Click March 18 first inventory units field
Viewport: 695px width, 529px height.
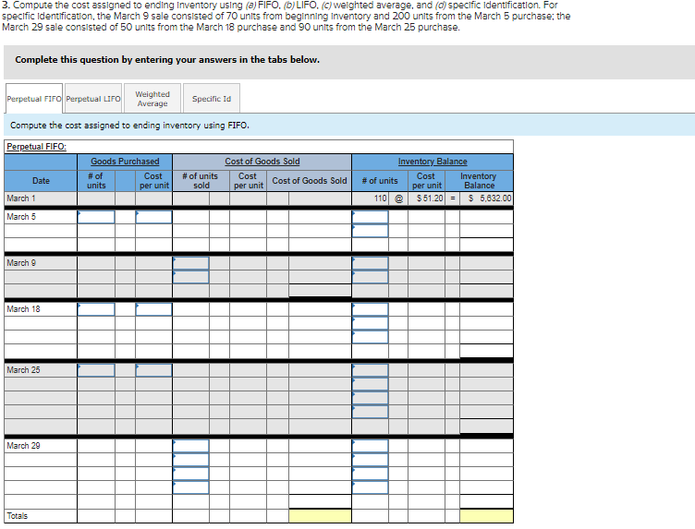370,309
